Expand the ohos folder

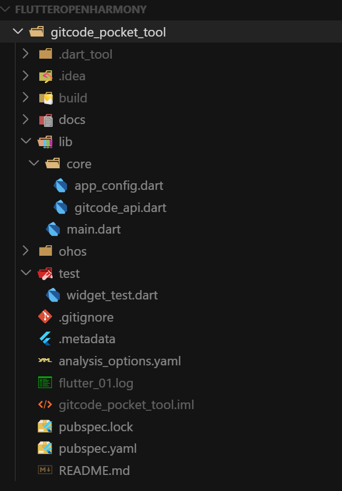click(x=25, y=251)
